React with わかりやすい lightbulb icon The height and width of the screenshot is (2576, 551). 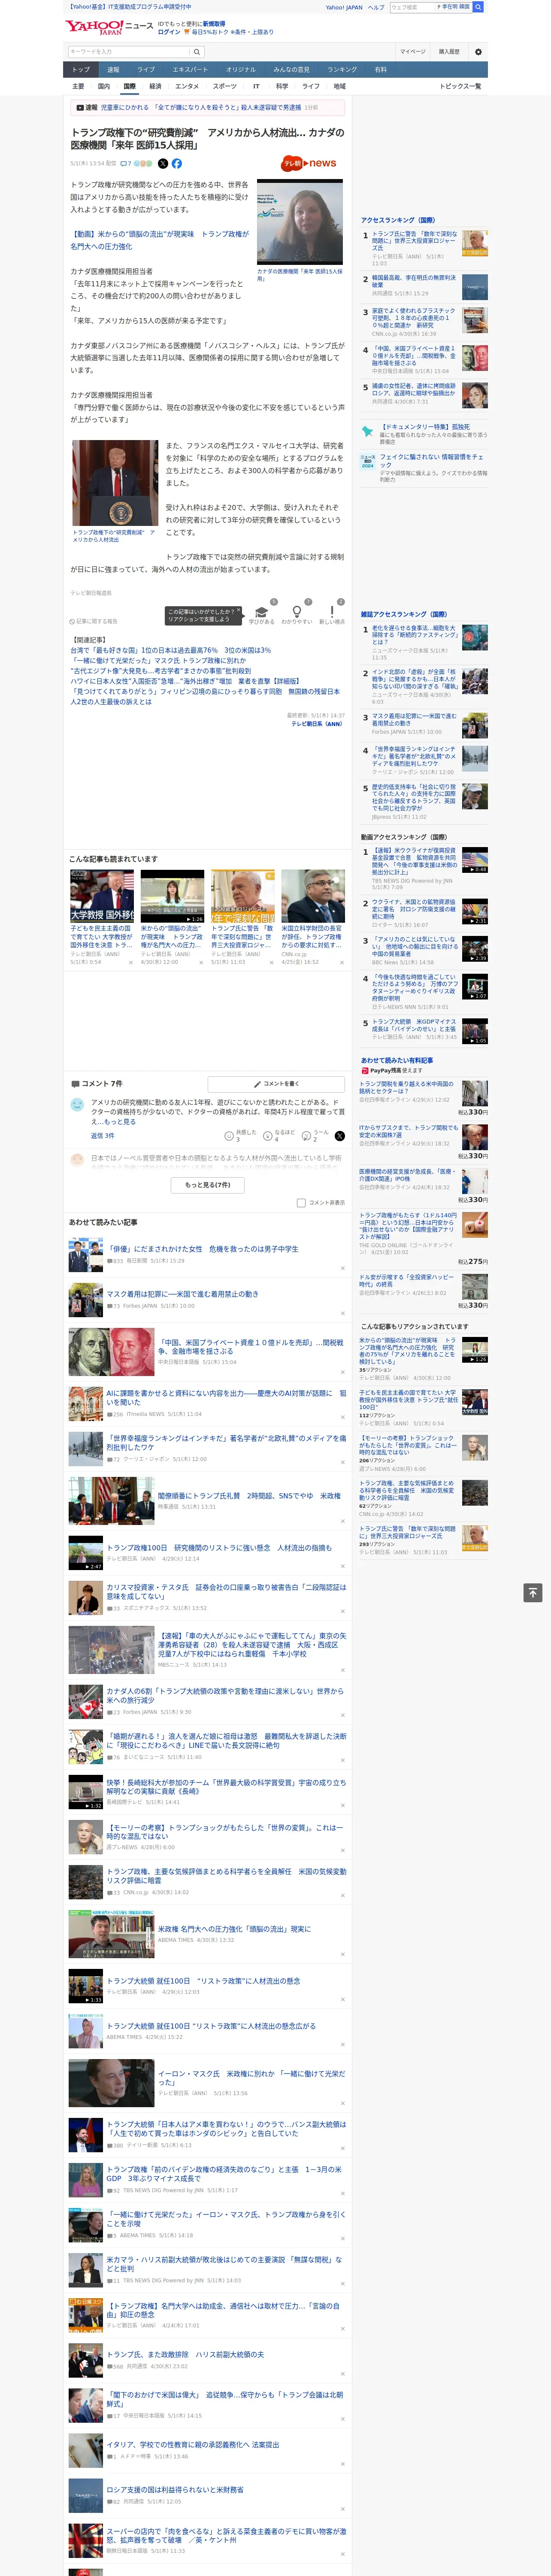296,612
